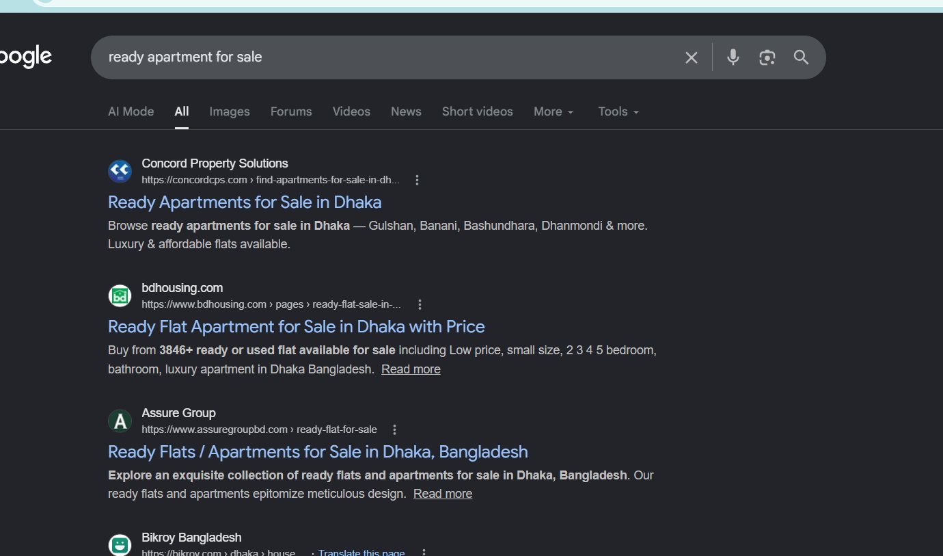
Task: Open the News tab
Action: [x=406, y=111]
